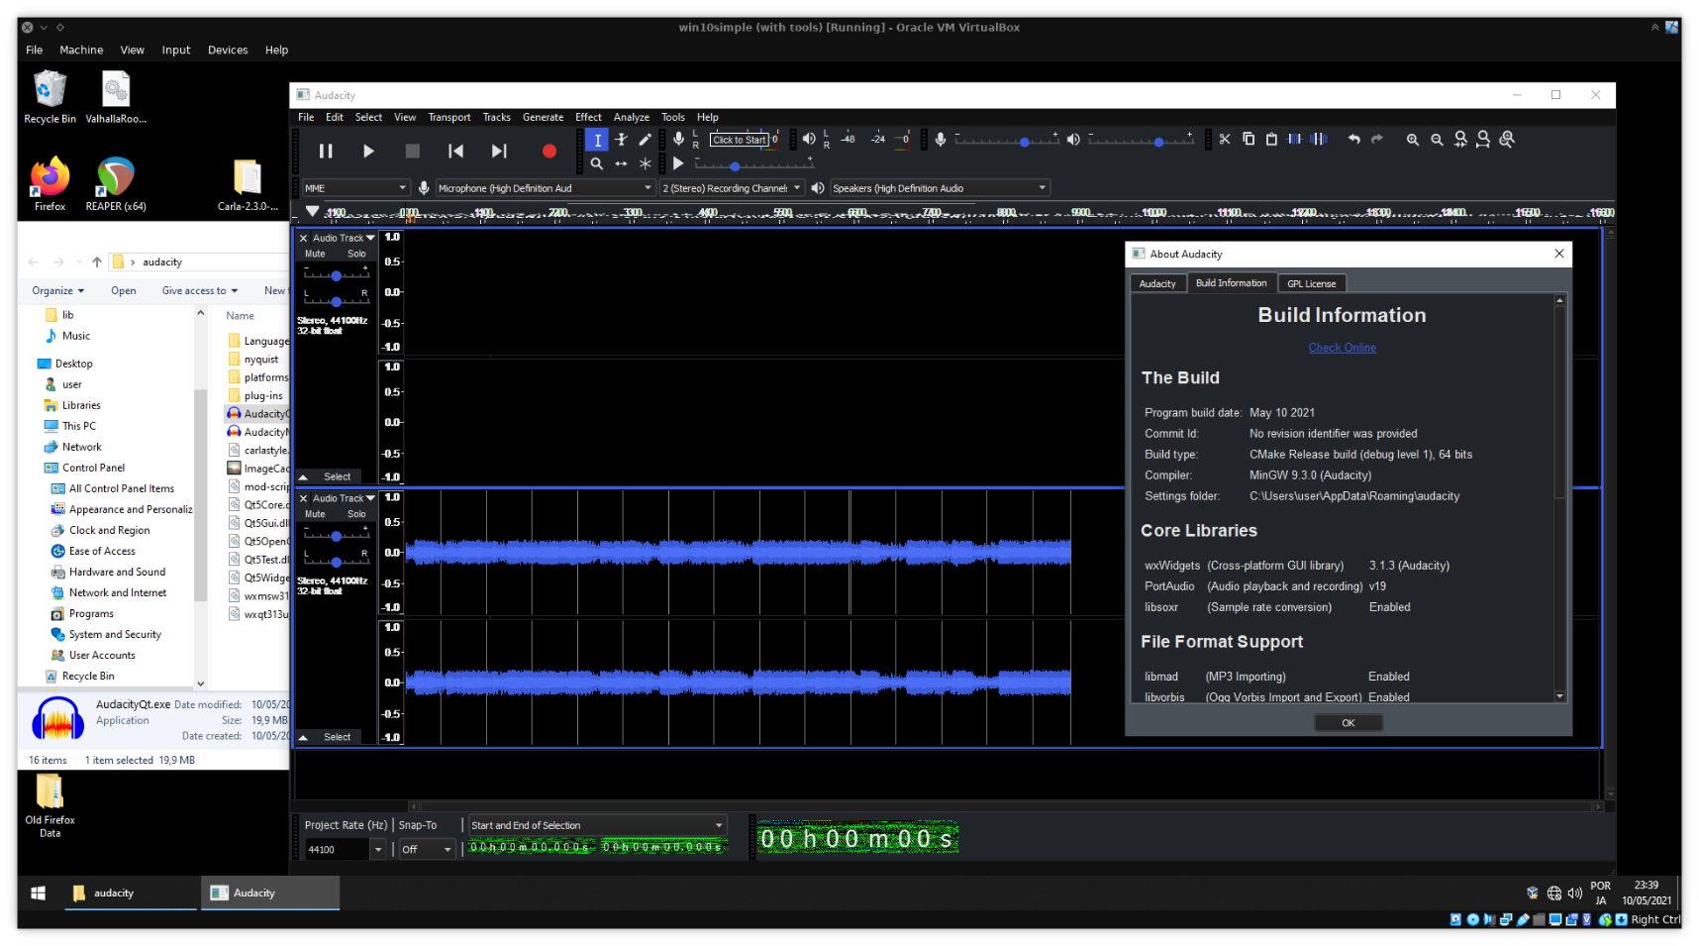Click Select button on second track

tap(337, 737)
